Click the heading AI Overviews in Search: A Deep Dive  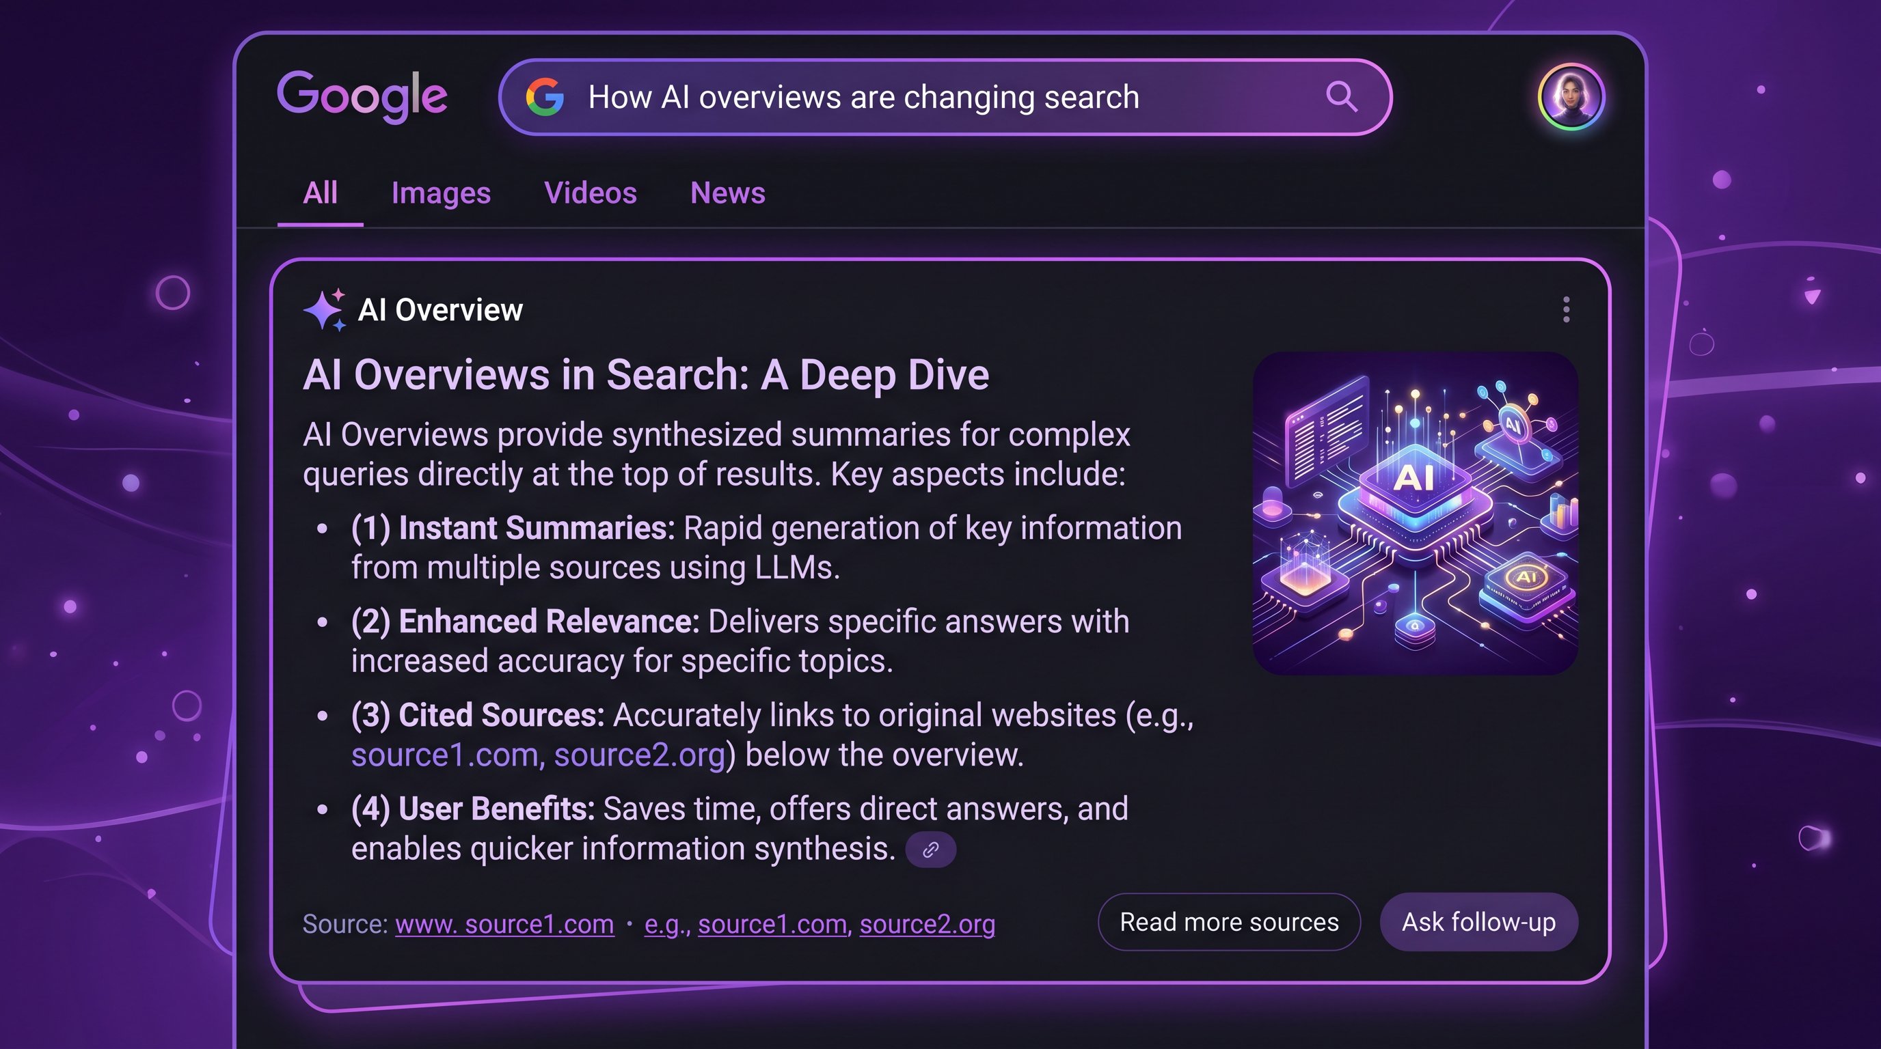646,375
